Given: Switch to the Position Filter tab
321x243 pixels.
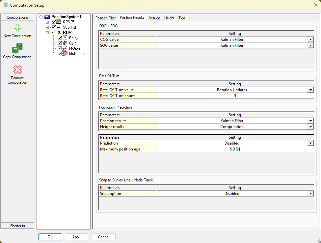Looking at the screenshot, I should 106,18.
